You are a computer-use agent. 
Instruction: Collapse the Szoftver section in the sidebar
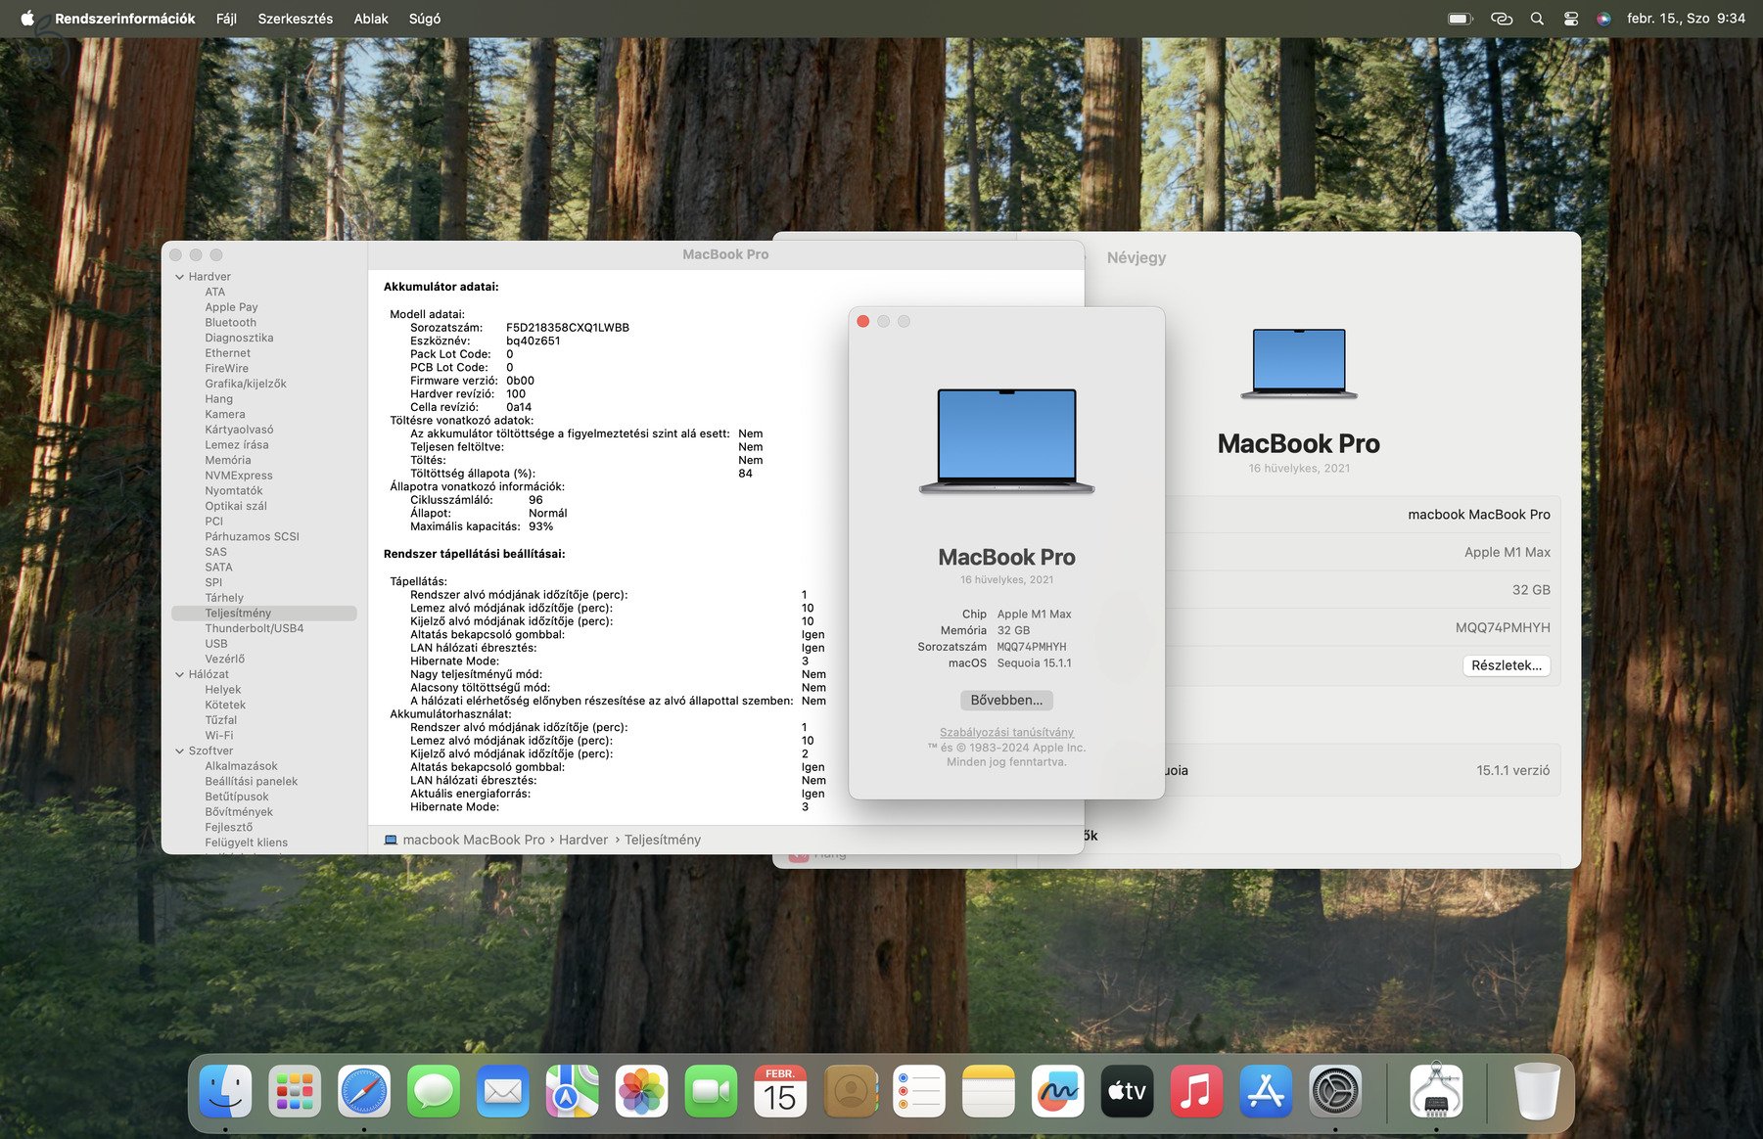180,751
